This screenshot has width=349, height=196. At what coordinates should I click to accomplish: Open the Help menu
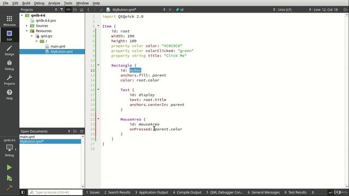pos(96,3)
